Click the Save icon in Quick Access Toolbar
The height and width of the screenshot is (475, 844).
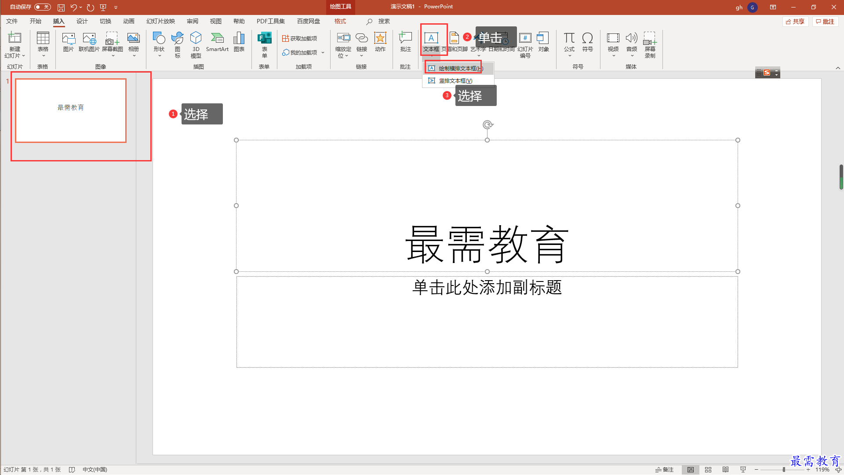point(61,7)
